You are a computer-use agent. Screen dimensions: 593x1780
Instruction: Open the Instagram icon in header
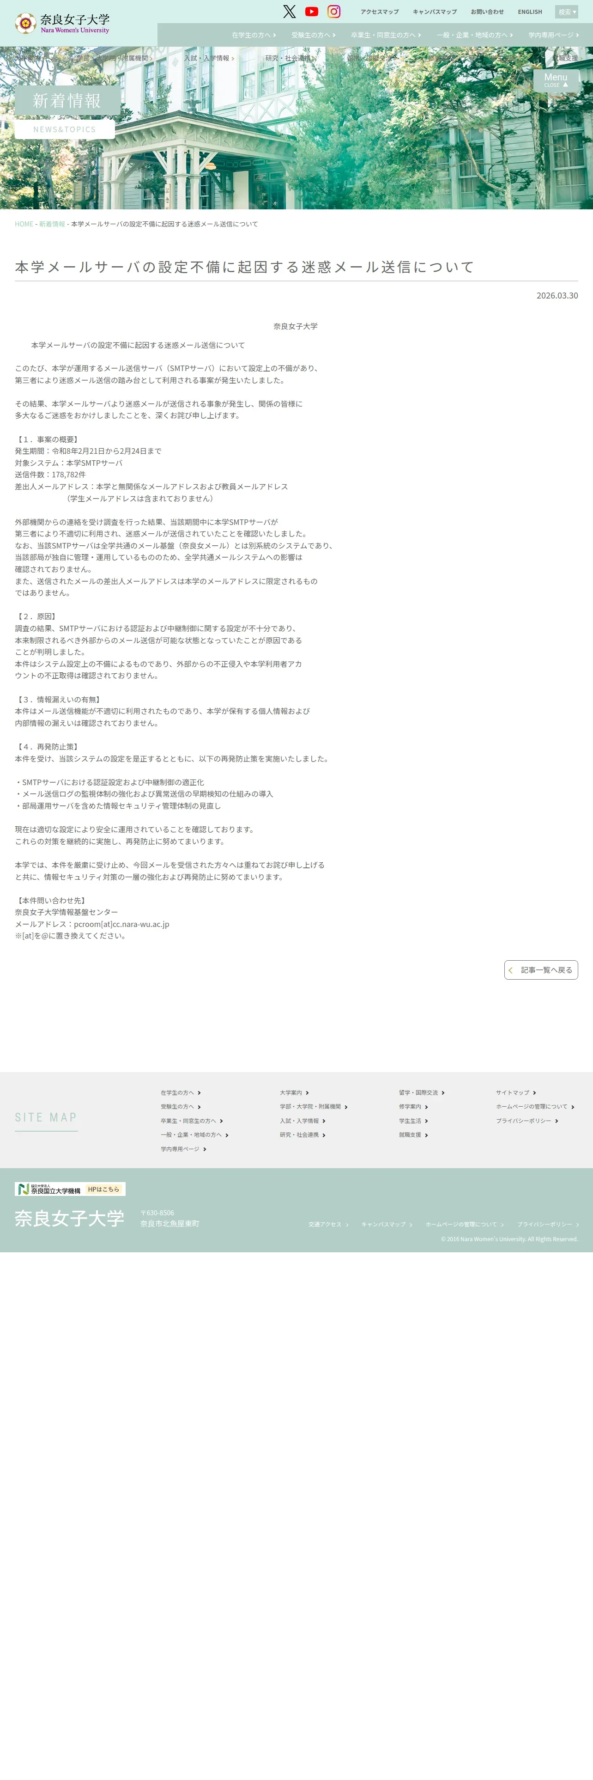333,12
